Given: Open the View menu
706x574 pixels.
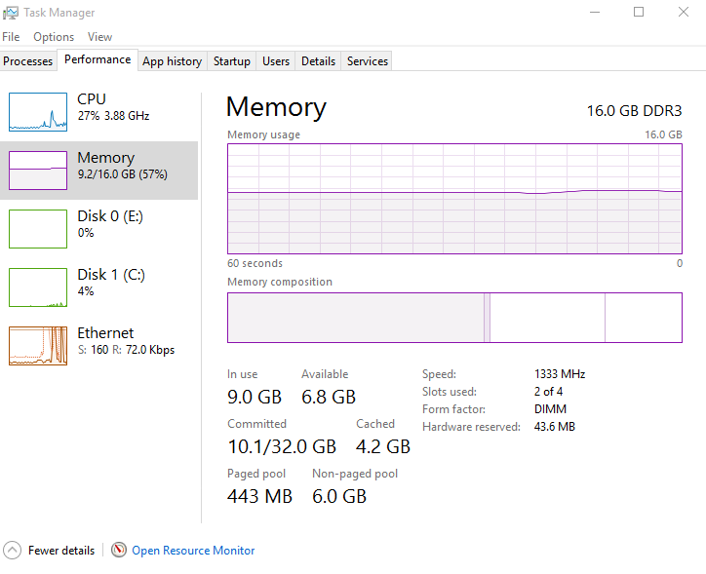Looking at the screenshot, I should tap(99, 37).
